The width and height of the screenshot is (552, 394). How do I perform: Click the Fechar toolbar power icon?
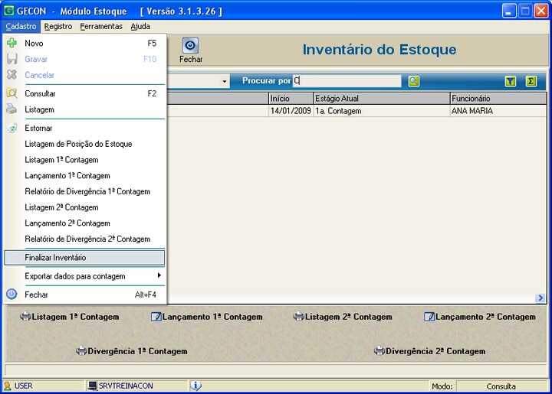(190, 46)
